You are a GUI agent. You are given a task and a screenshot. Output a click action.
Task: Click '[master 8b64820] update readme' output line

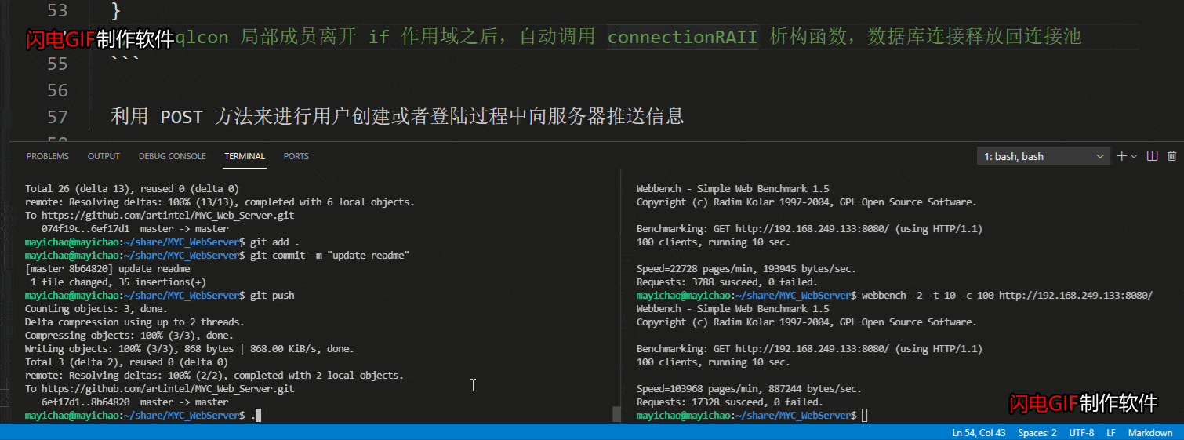click(107, 269)
